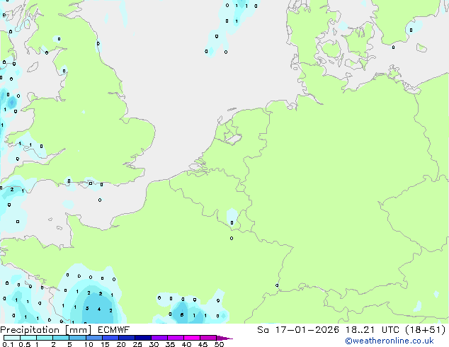
Task: Click the legend value '45'
Action: [203, 344]
